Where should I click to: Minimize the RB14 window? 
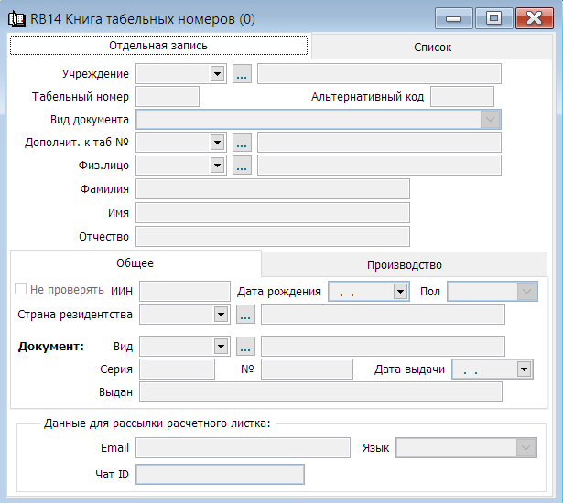454,17
